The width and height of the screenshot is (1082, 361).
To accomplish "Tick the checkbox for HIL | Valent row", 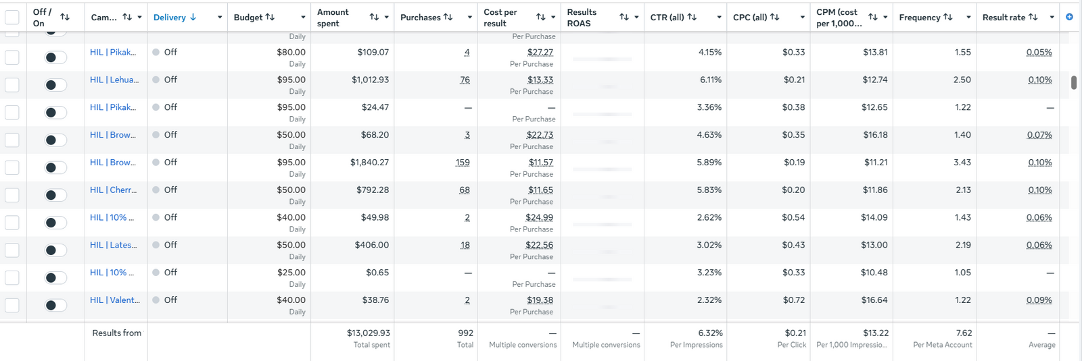I will (12, 305).
